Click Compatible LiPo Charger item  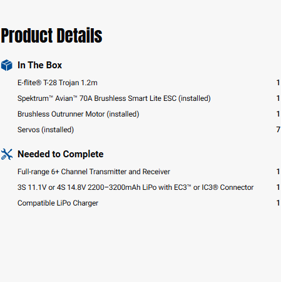(x=58, y=203)
